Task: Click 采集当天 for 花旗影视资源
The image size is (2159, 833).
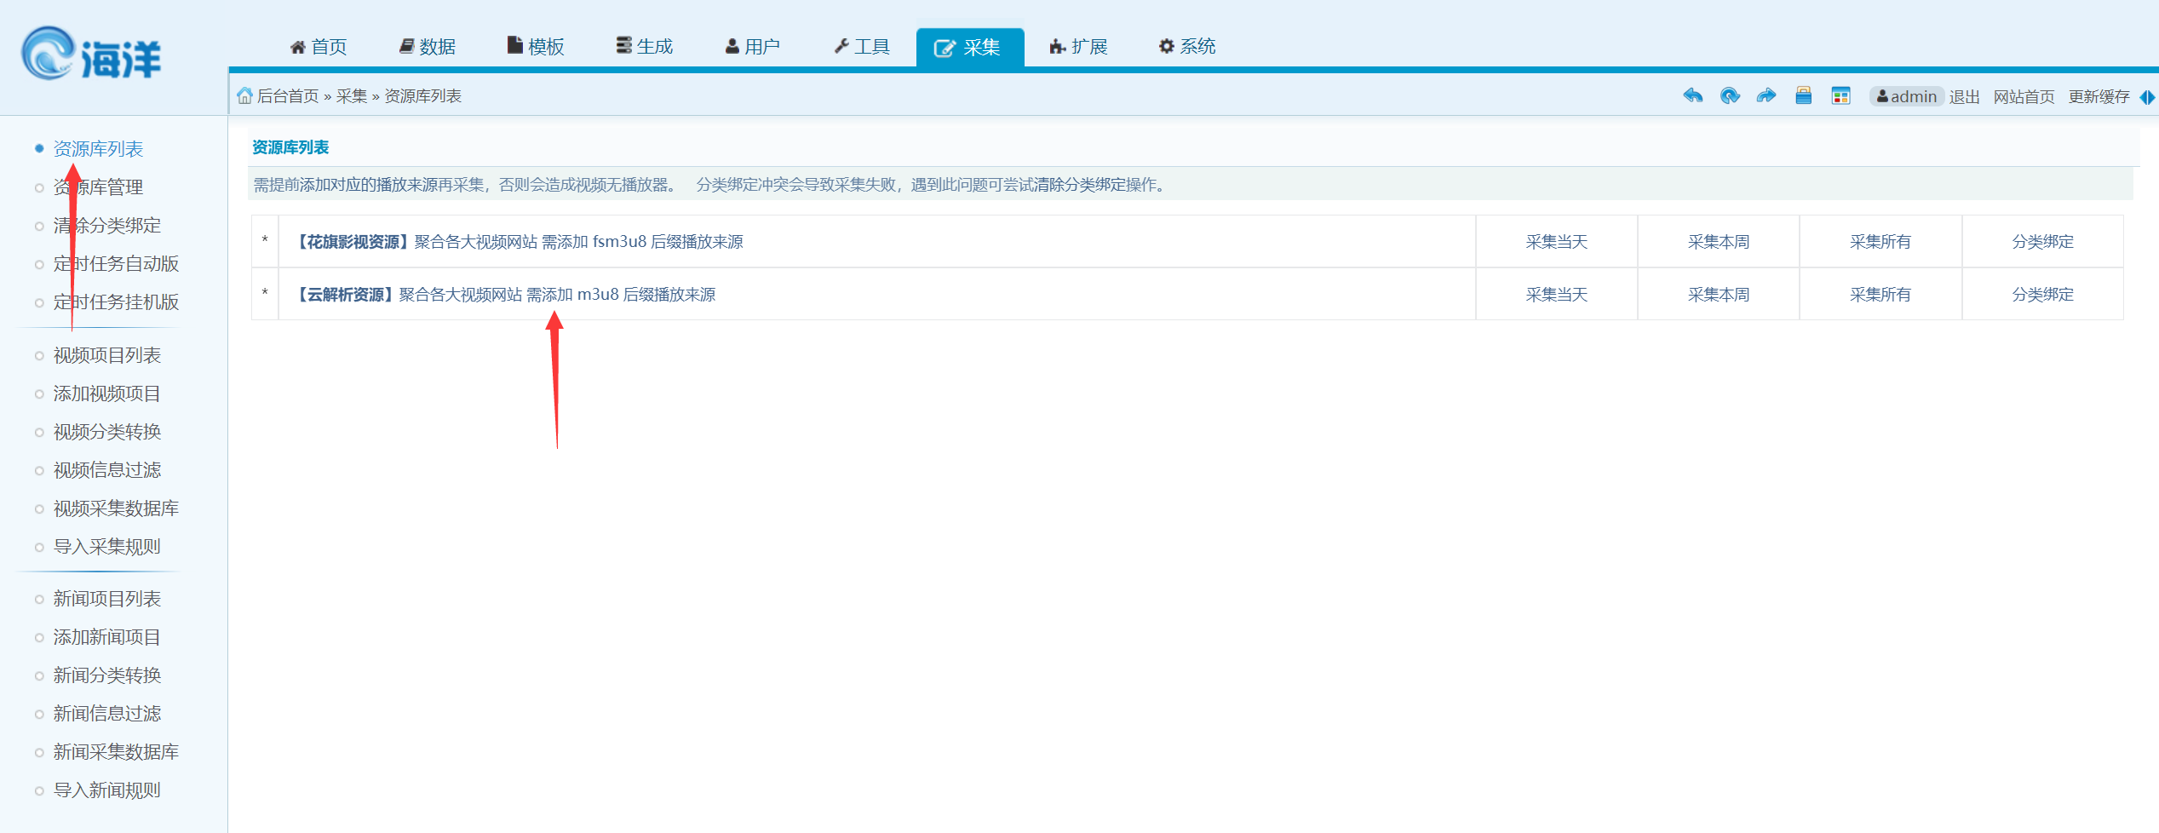Action: [x=1556, y=242]
